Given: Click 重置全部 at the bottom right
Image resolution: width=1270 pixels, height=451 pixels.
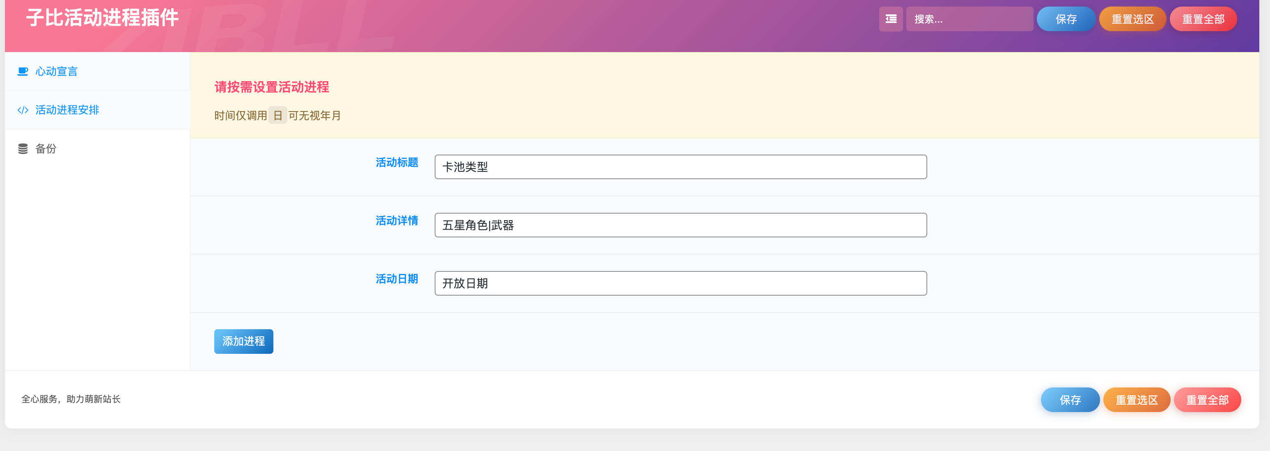Looking at the screenshot, I should pos(1207,399).
